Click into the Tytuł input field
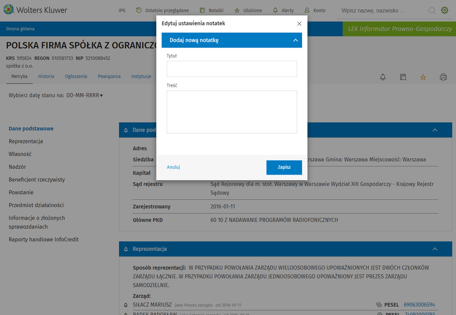The width and height of the screenshot is (456, 315). coord(232,69)
